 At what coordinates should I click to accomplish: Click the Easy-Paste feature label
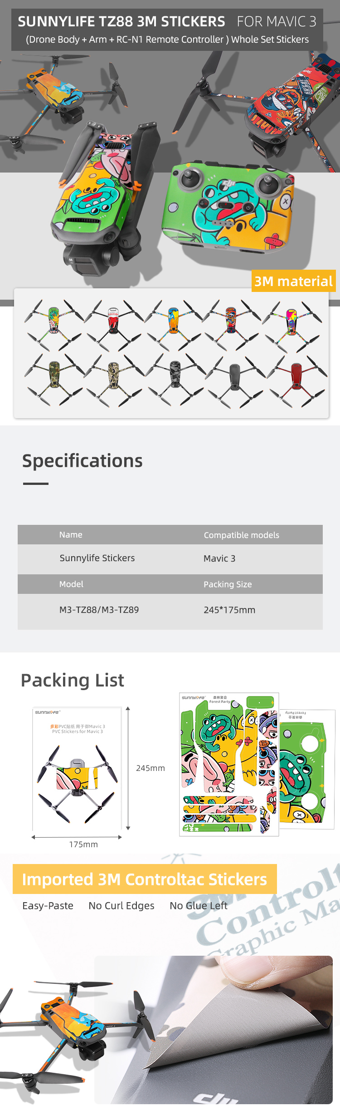click(x=48, y=906)
